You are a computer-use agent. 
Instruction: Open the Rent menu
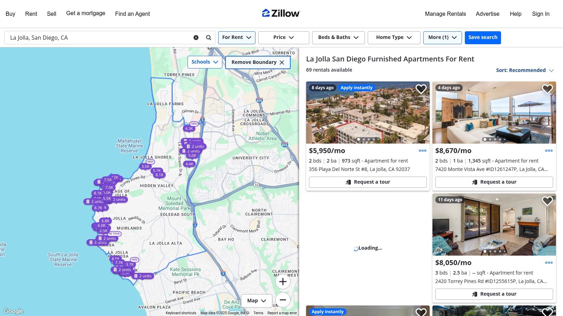[31, 14]
